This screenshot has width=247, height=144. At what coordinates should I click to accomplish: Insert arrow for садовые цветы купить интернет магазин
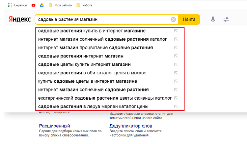[x=176, y=64]
